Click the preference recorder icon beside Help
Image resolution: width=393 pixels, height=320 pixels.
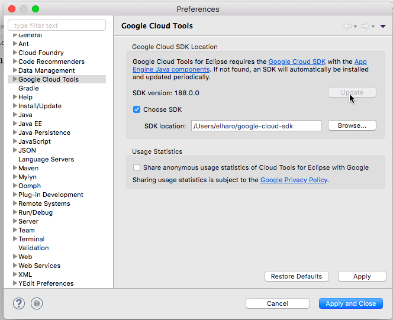(37, 303)
